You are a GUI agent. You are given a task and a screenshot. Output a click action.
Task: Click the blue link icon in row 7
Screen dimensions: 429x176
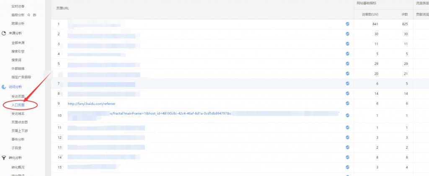click(x=347, y=83)
